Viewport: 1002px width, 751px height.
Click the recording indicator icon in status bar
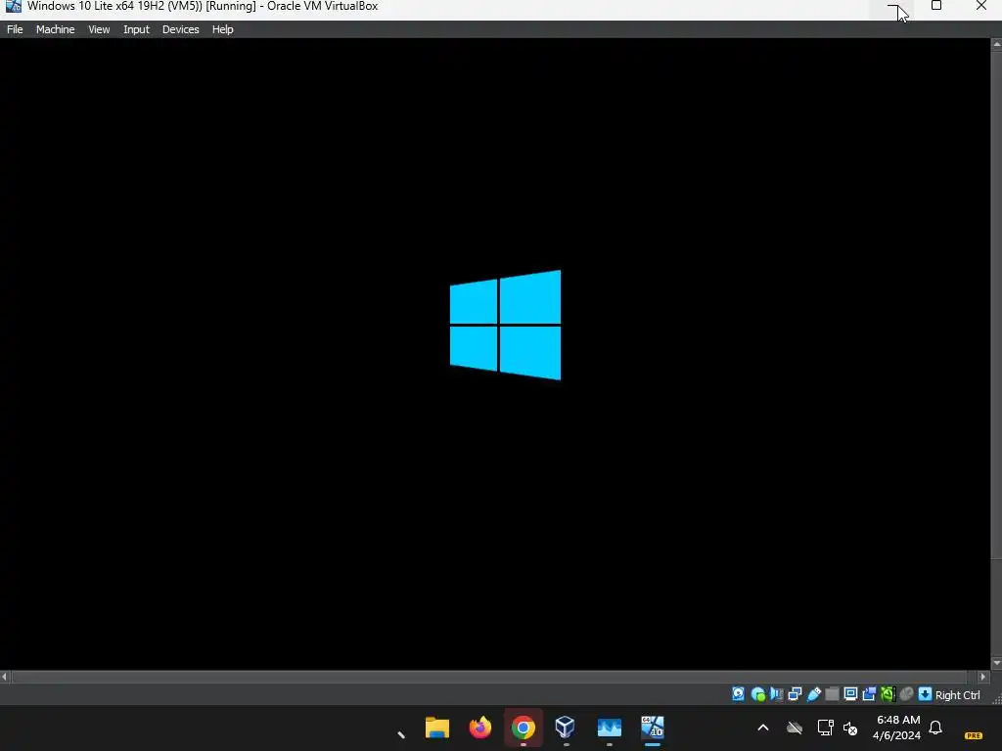[869, 694]
